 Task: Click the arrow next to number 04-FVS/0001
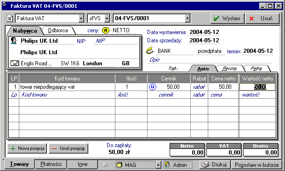click(187, 18)
